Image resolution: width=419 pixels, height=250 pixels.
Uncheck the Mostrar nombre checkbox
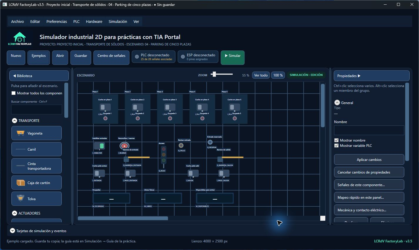336,140
